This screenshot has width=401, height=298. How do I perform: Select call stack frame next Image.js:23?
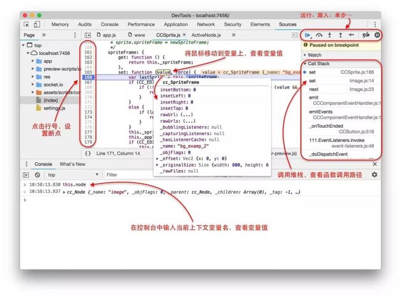[x=342, y=89]
